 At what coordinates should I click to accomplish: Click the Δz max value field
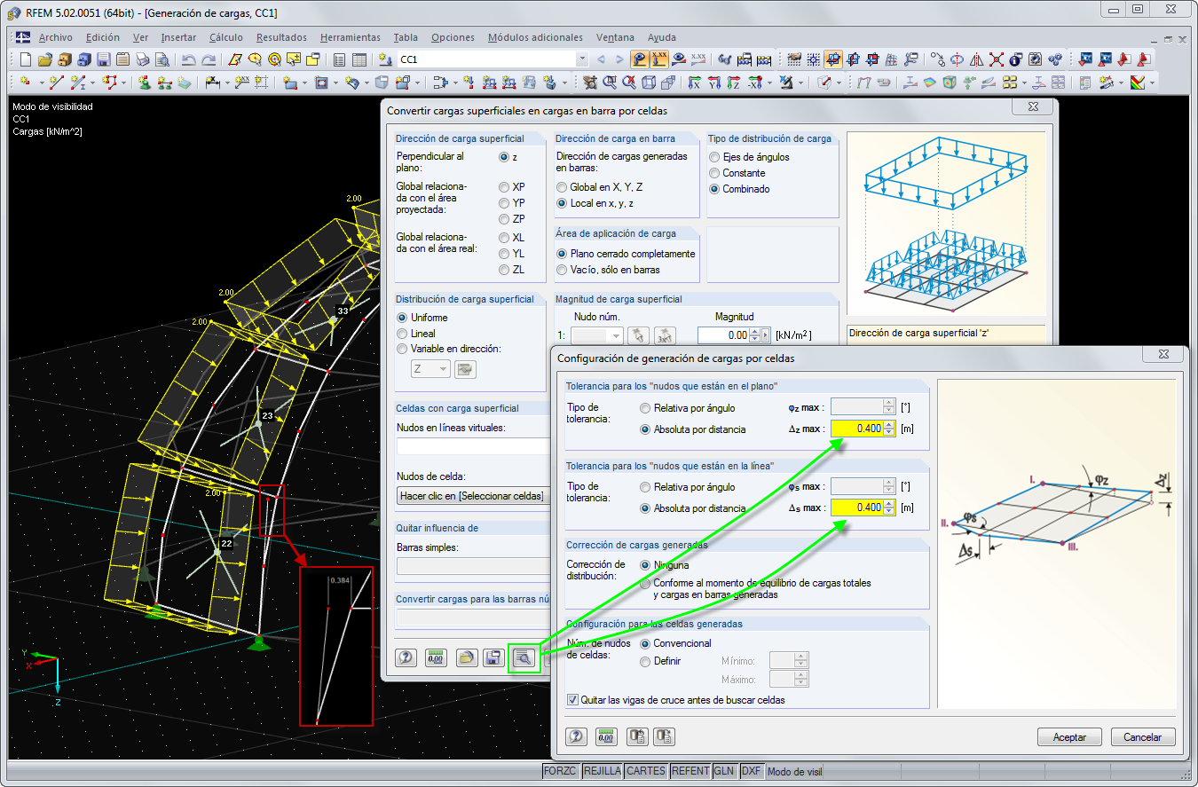856,429
